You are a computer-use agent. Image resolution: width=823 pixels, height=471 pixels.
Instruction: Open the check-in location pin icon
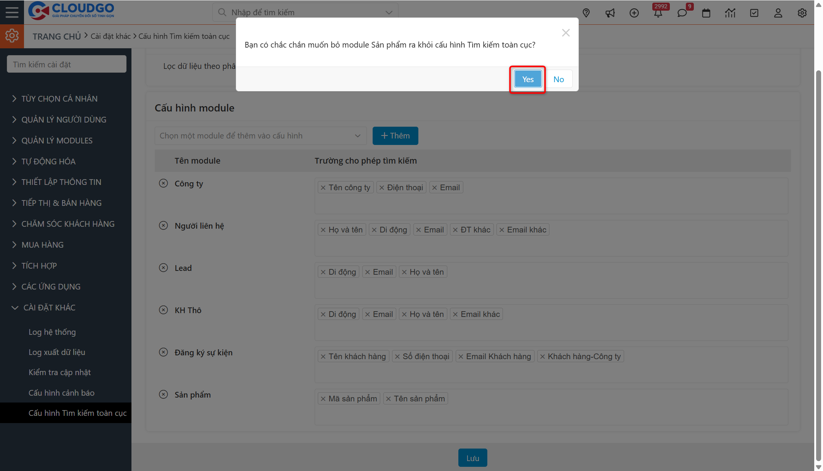click(586, 13)
